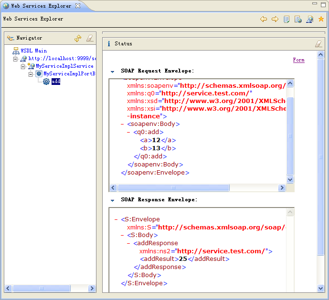This screenshot has width=329, height=300.
Task: Click the value 12 in element a
Action: [x=156, y=140]
